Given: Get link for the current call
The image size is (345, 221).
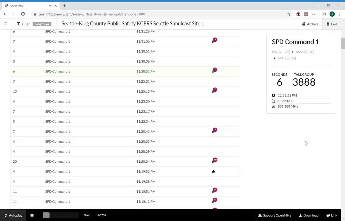Looking at the screenshot, I should [332, 215].
